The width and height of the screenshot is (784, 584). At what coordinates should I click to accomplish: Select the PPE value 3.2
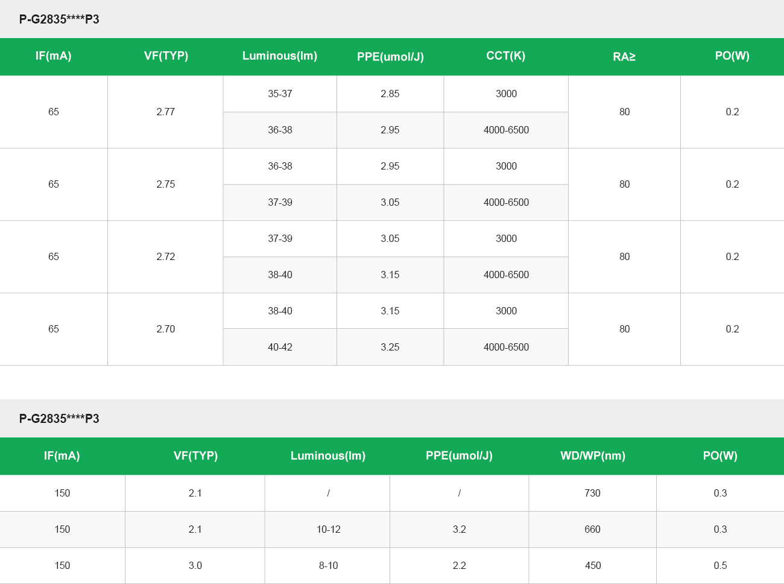(x=459, y=529)
